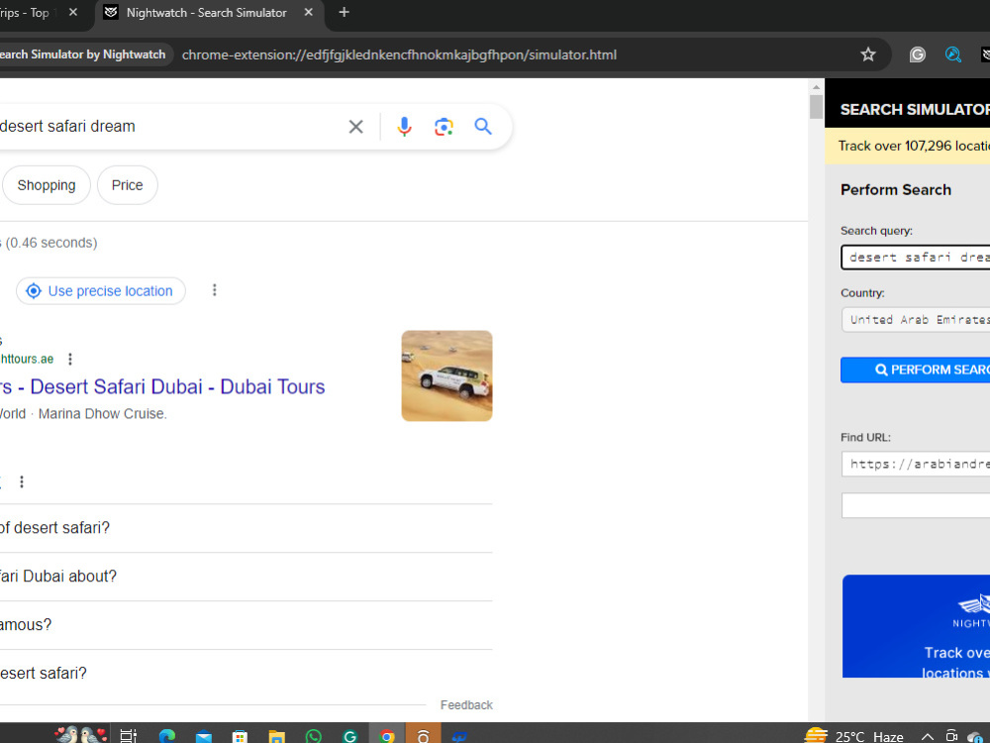Bookmark this page with the star icon
The image size is (990, 743).
868,54
